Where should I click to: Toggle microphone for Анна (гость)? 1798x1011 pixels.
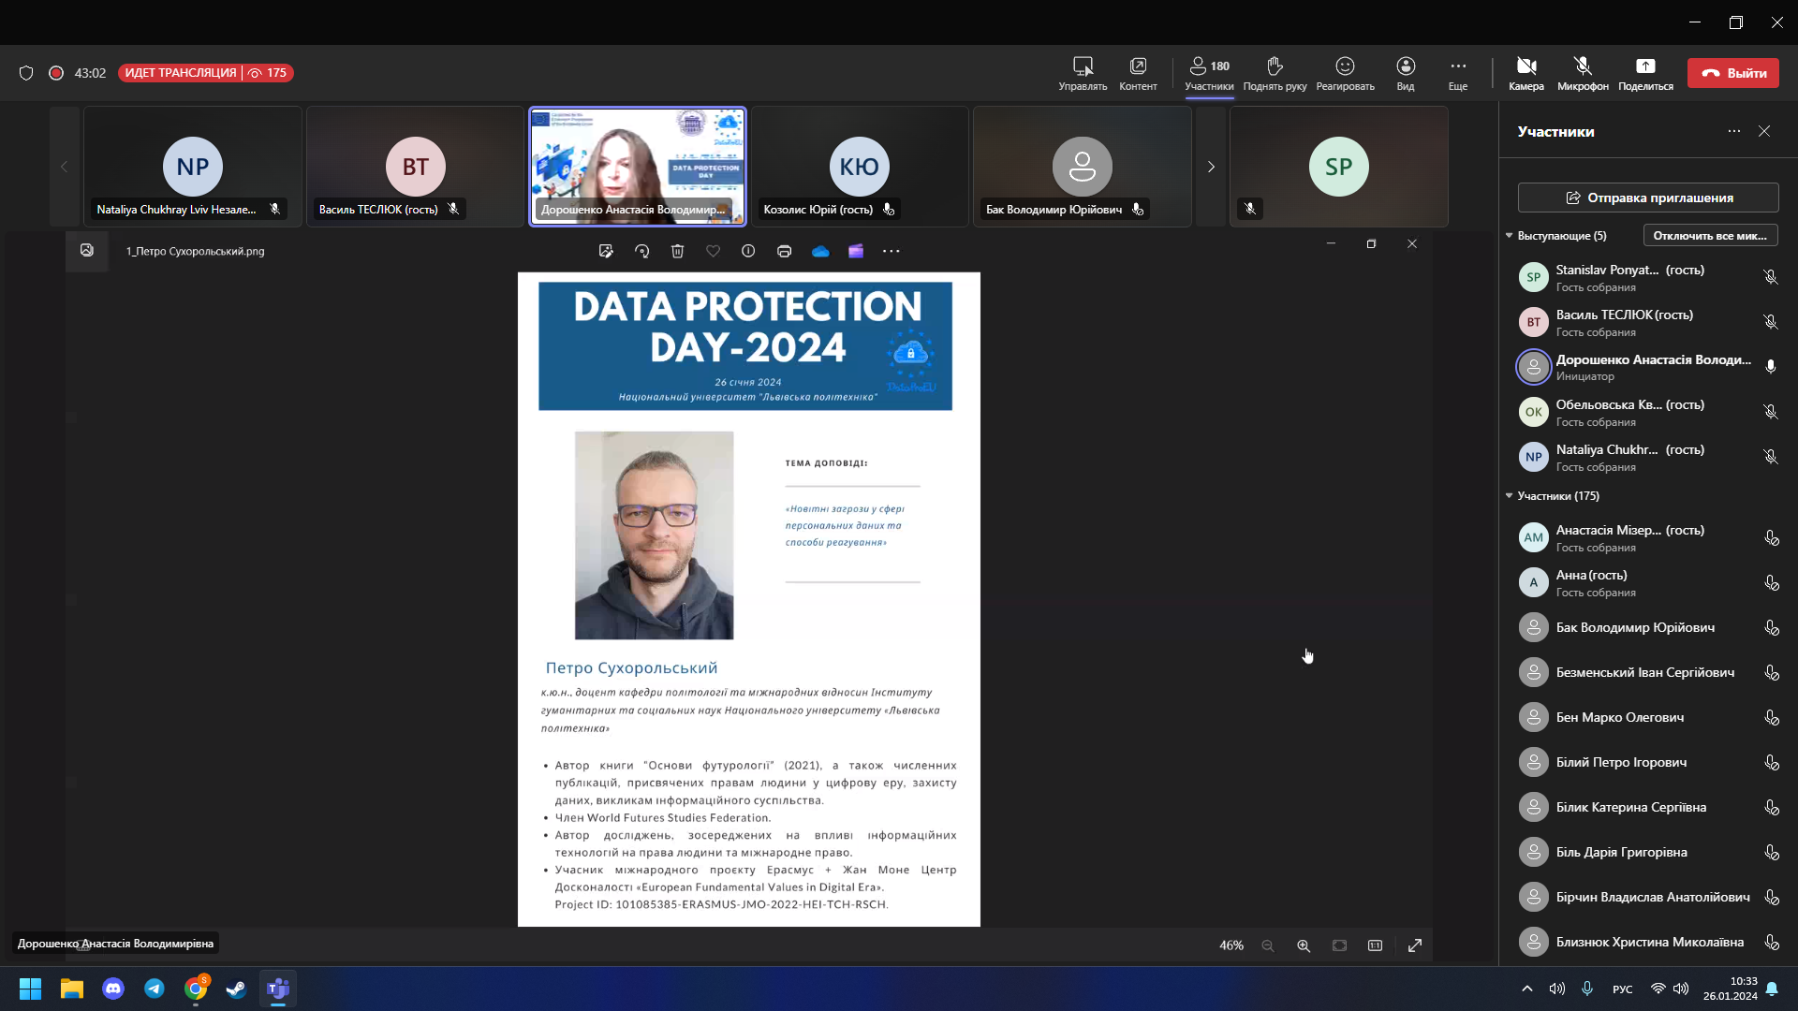tap(1771, 583)
